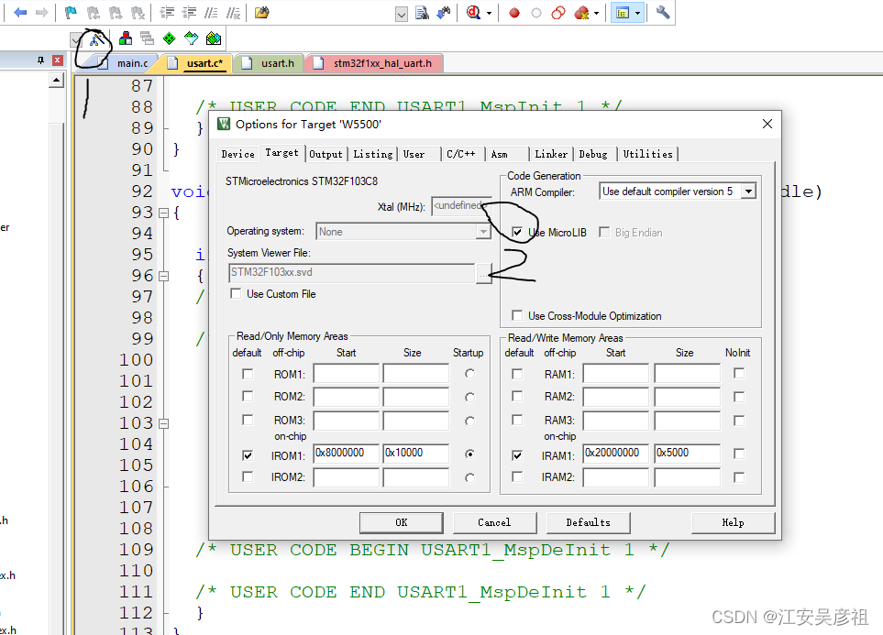This screenshot has width=883, height=635.
Task: Check Use Cross-Module Optimization
Action: (518, 316)
